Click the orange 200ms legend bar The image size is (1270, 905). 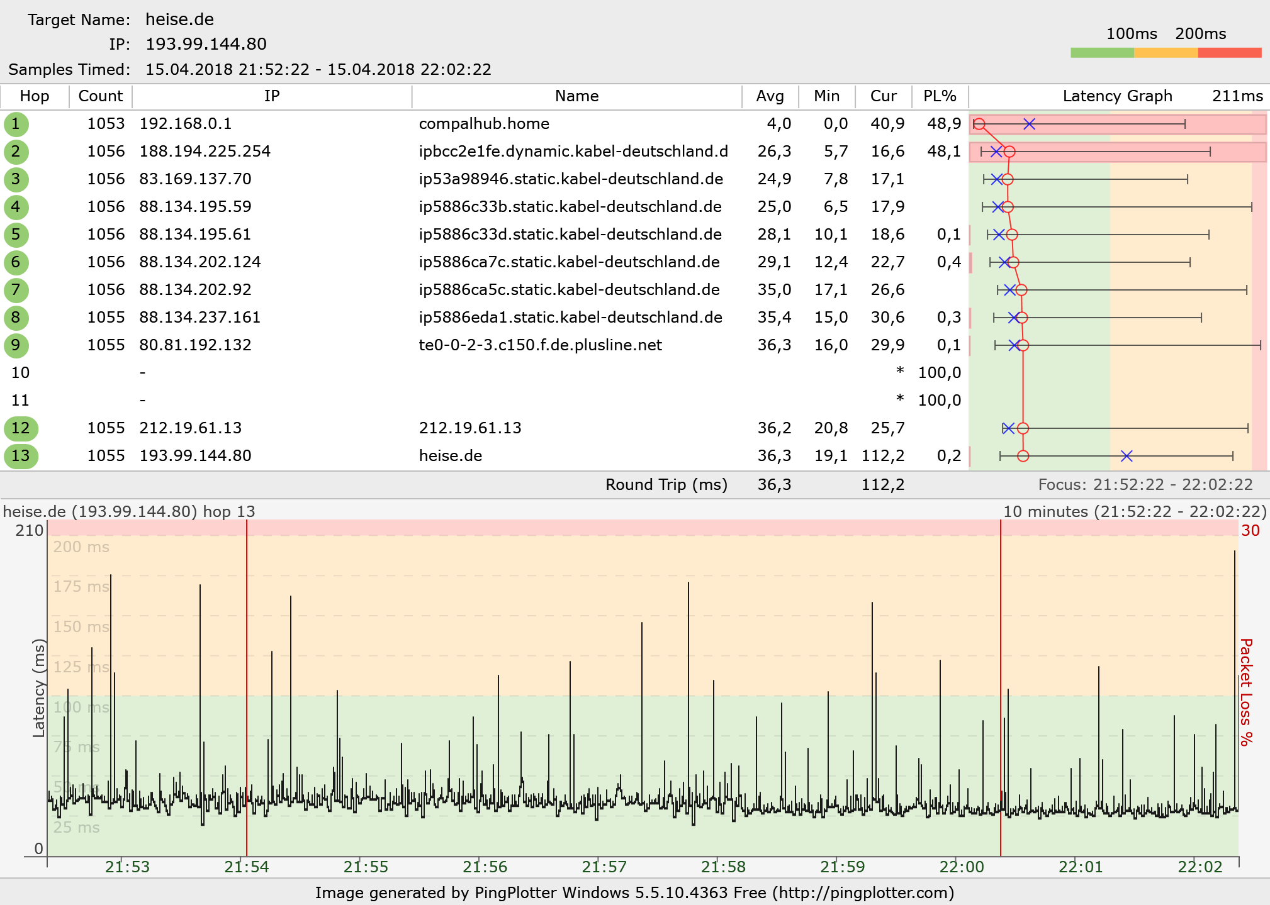pos(1166,52)
